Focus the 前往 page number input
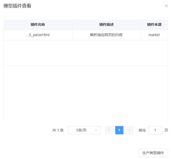The height and width of the screenshot is (159, 171). [x=155, y=130]
